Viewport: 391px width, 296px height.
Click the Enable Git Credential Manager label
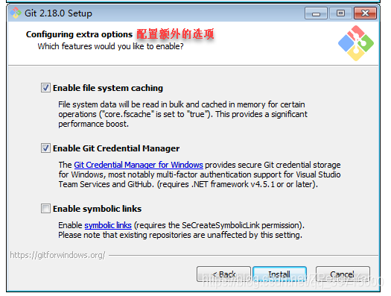pos(116,148)
